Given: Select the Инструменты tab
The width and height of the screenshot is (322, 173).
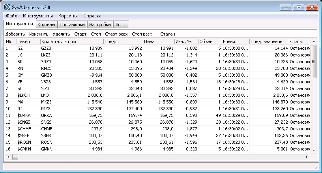Looking at the screenshot, I should 19,24.
